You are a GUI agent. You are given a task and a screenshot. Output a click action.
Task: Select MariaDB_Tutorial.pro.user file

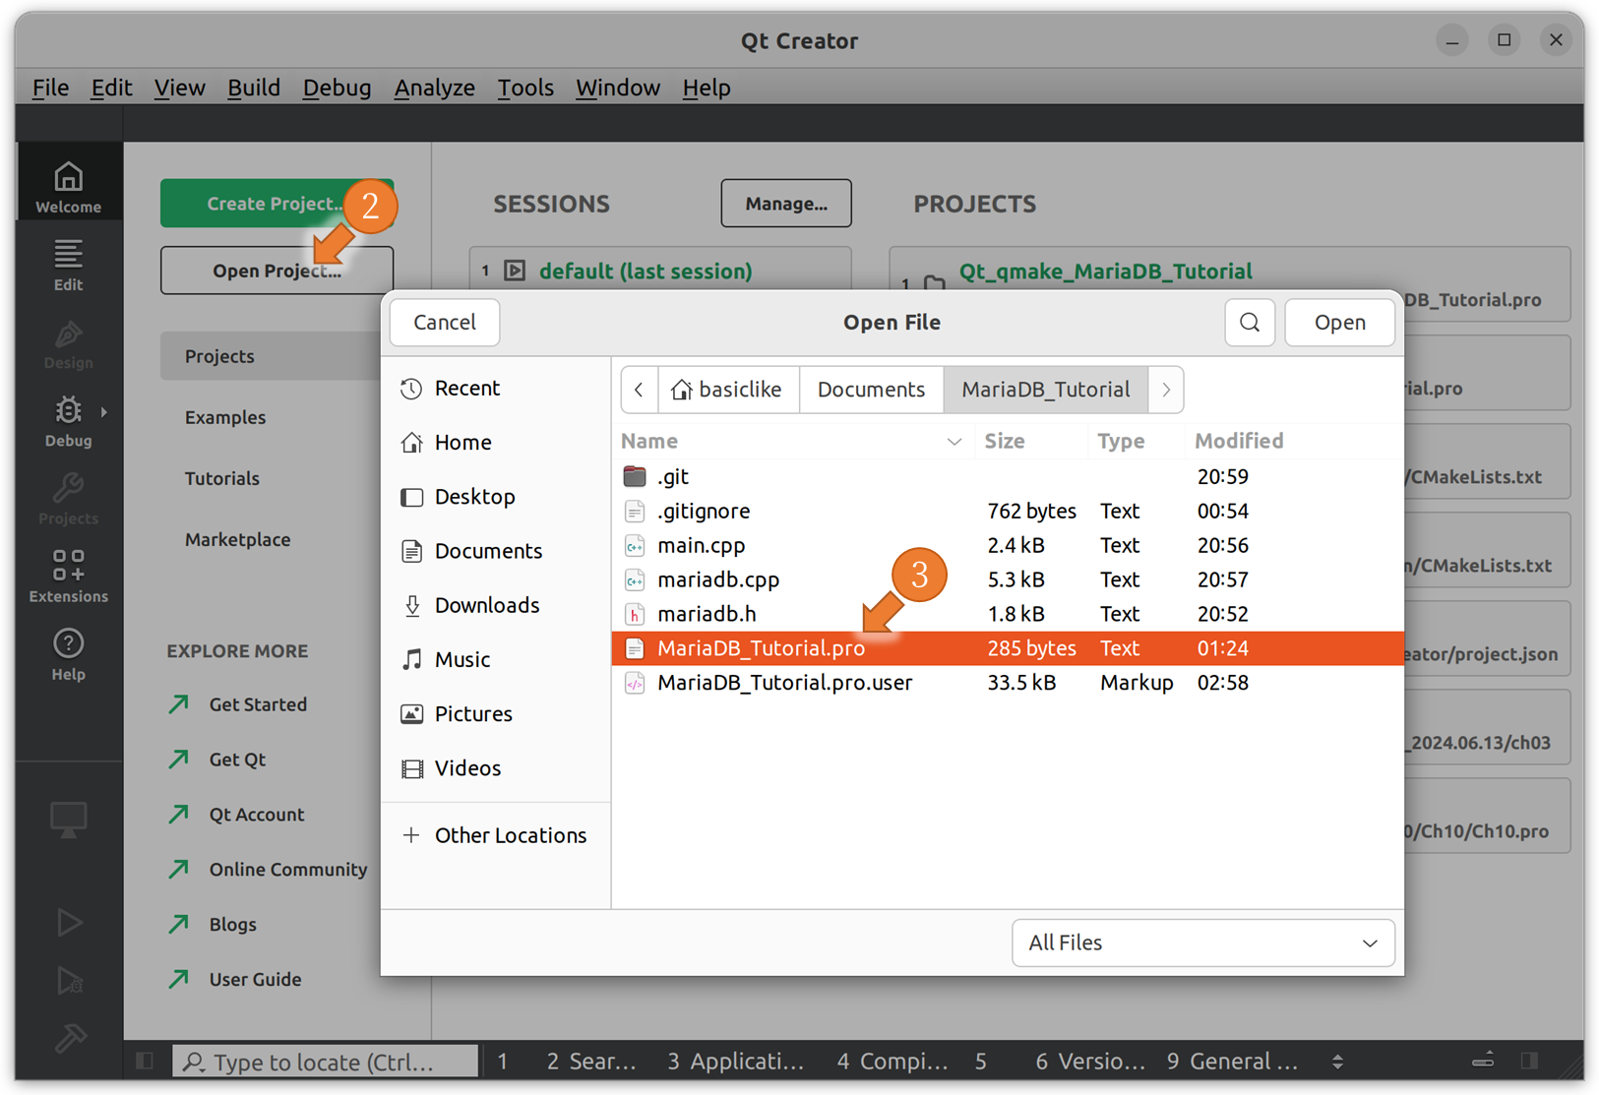[x=1008, y=683]
